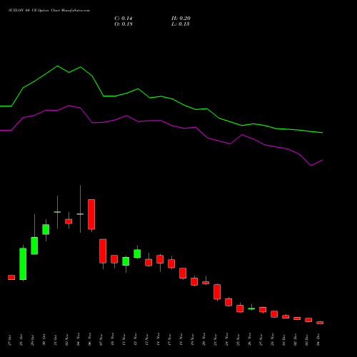Click the green candle above 12 Nov
357x357 pixels.
[137, 253]
